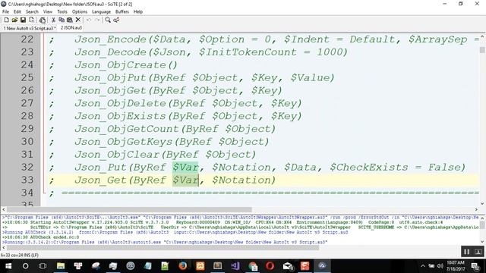The height and width of the screenshot is (273, 486).
Task: Open the Tools menu
Action: click(62, 12)
